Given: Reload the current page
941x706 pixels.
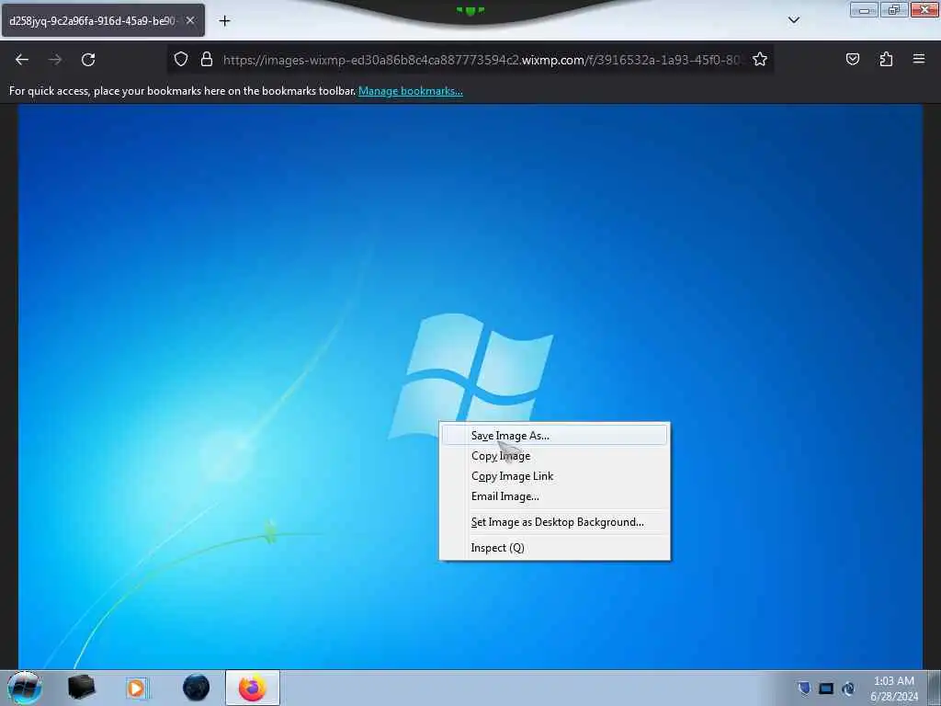Looking at the screenshot, I should pyautogui.click(x=88, y=60).
